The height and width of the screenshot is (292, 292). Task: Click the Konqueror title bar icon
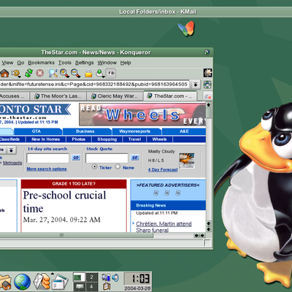tap(207, 52)
